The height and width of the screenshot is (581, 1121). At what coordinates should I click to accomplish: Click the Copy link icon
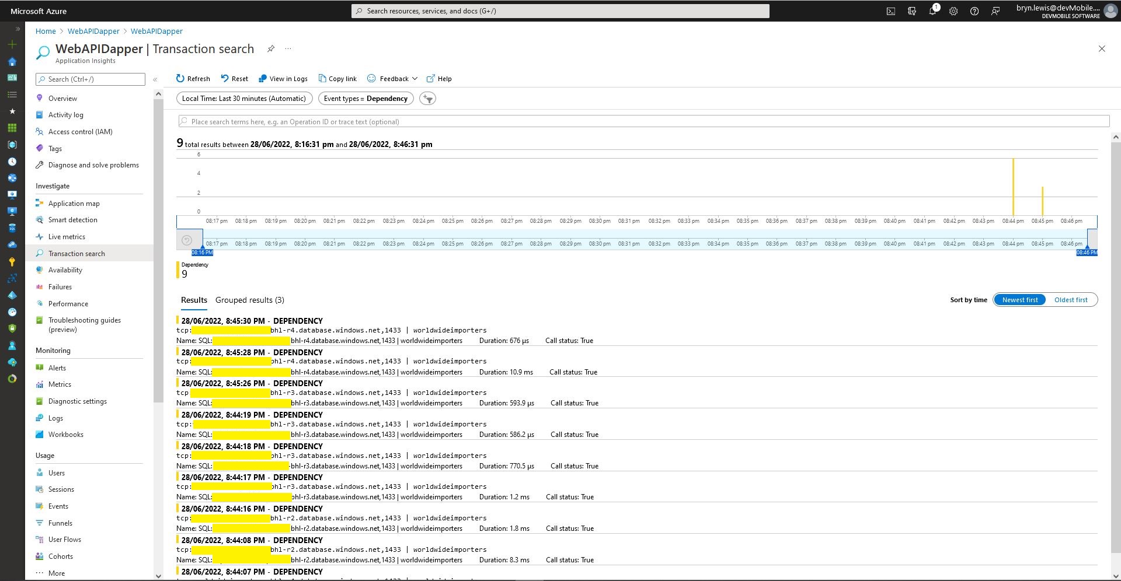coord(322,79)
